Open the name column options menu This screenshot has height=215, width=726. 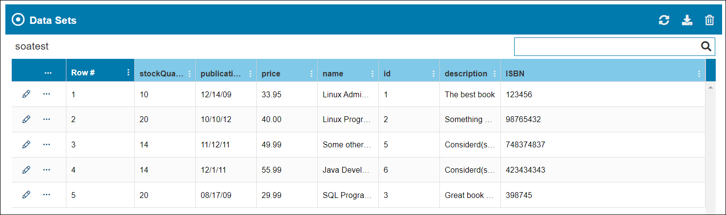pos(373,73)
